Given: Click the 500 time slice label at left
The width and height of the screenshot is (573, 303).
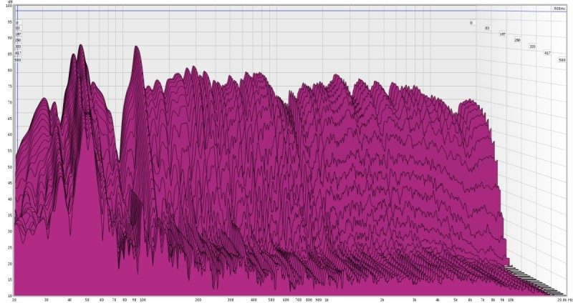Looking at the screenshot, I should click(18, 60).
